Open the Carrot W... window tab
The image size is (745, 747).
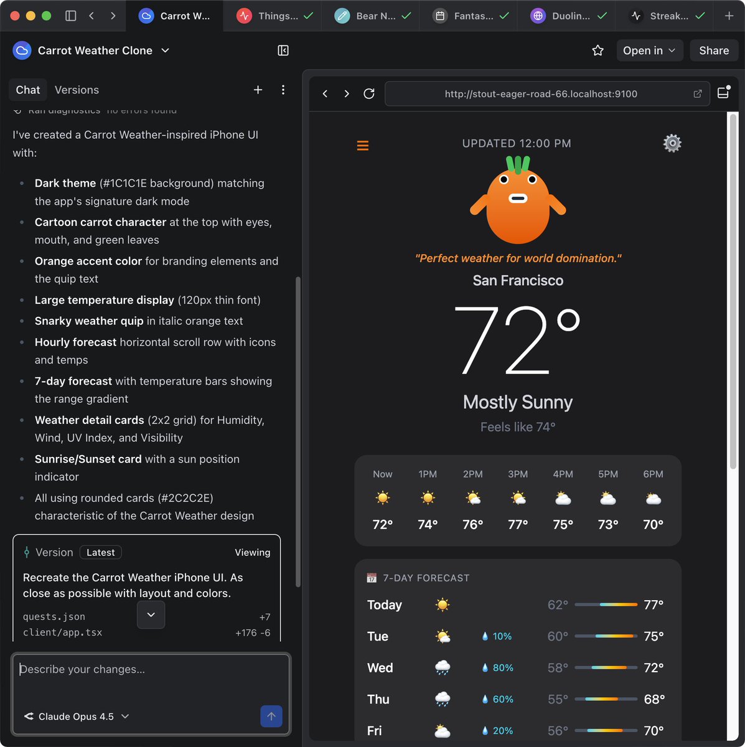tap(174, 16)
